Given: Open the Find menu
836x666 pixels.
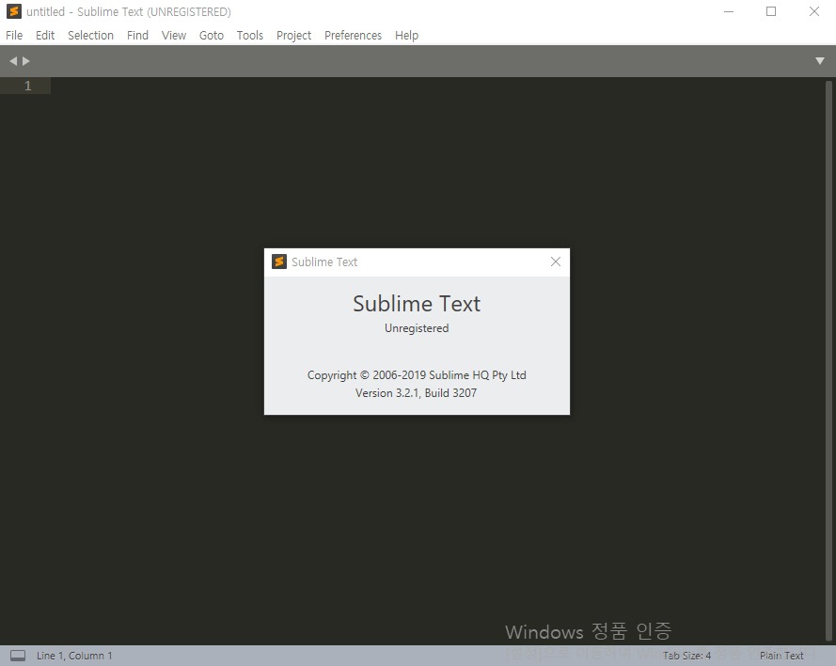Looking at the screenshot, I should [x=137, y=35].
